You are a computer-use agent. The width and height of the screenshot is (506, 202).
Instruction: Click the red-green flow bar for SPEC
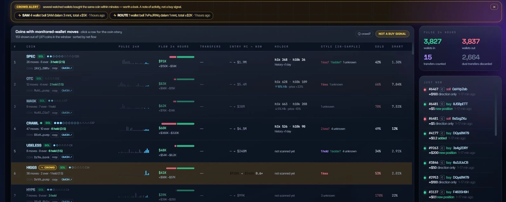[x=182, y=57]
